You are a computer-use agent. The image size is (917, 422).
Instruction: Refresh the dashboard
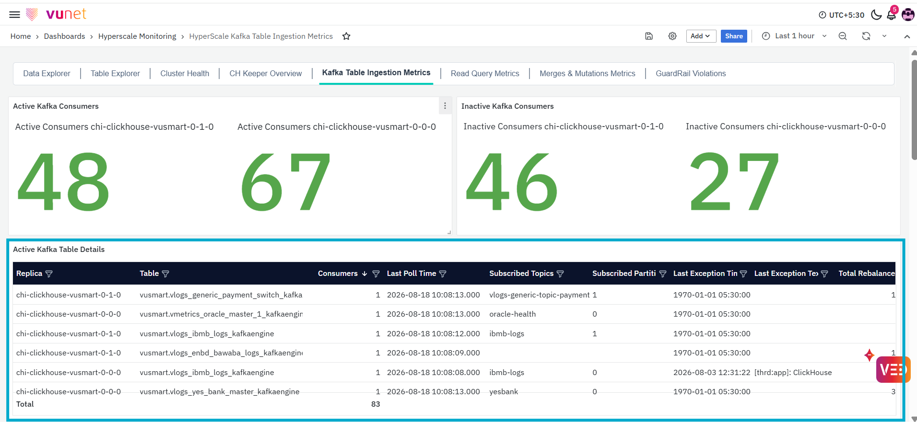pyautogui.click(x=866, y=36)
